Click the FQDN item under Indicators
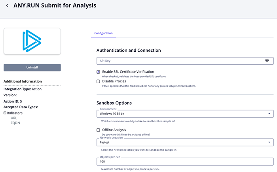277x172 pixels. [15, 123]
